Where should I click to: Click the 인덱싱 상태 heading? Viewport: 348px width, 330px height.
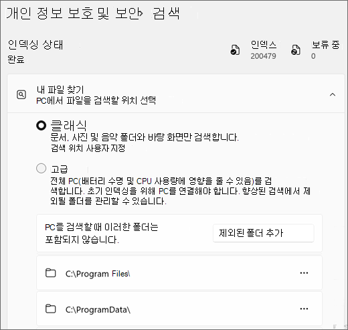pyautogui.click(x=35, y=45)
